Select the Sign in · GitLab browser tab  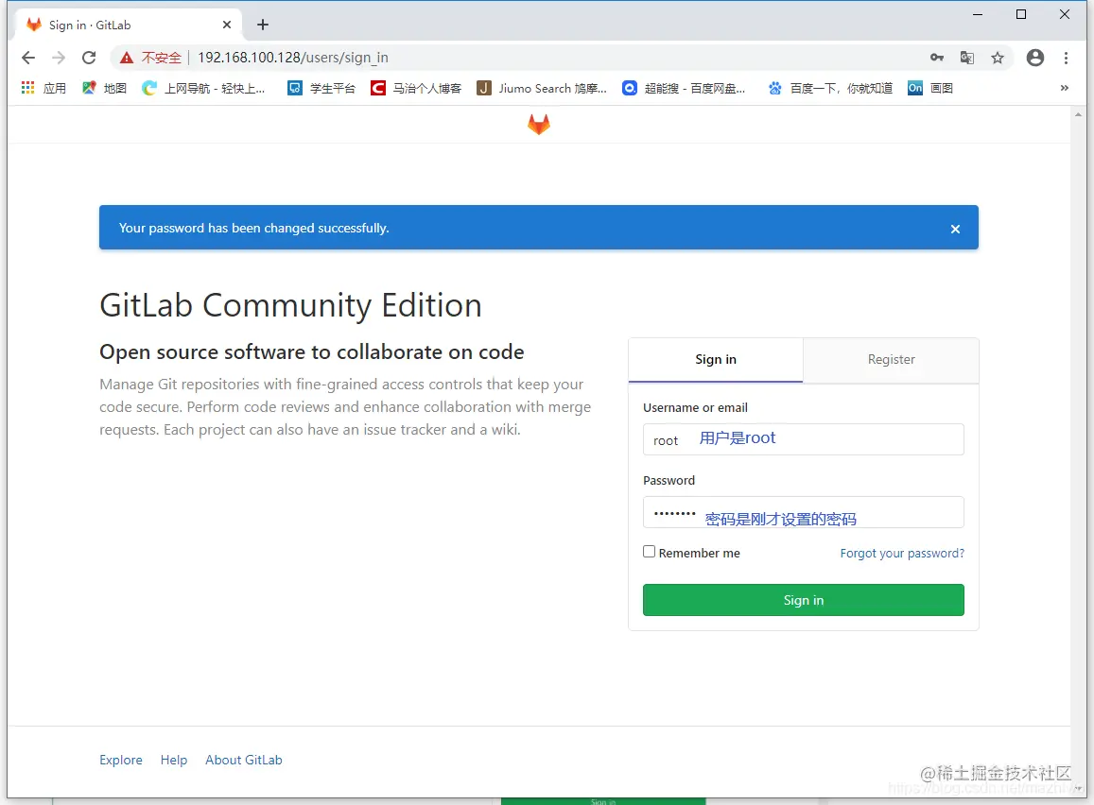coord(129,25)
